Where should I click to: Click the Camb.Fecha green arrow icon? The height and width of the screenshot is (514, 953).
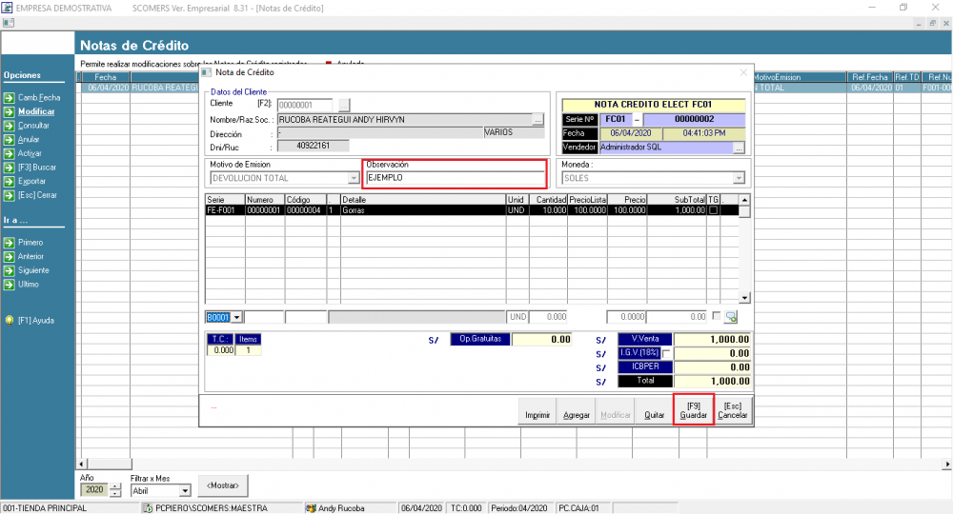pyautogui.click(x=10, y=98)
